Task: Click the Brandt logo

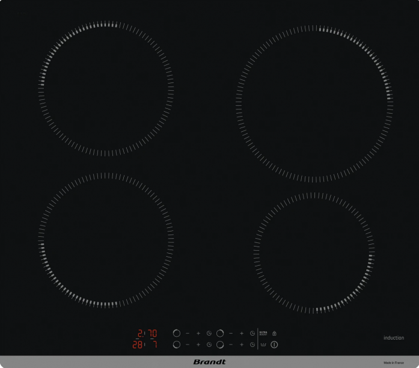Action: (209, 362)
